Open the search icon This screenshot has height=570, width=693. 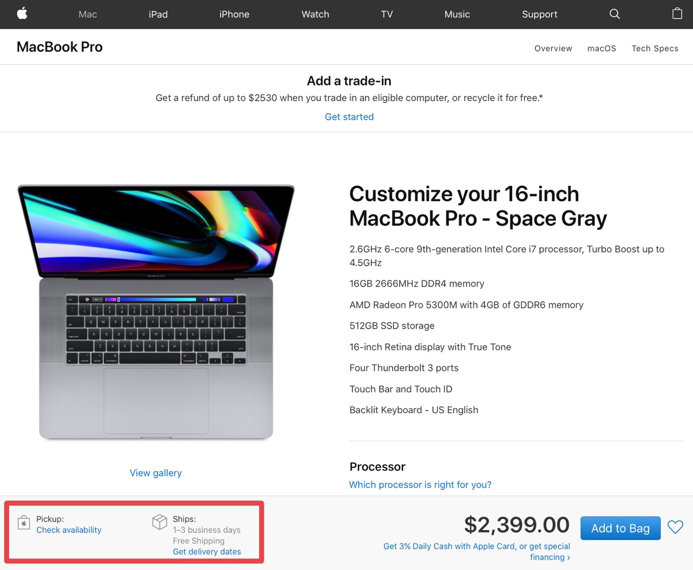614,14
